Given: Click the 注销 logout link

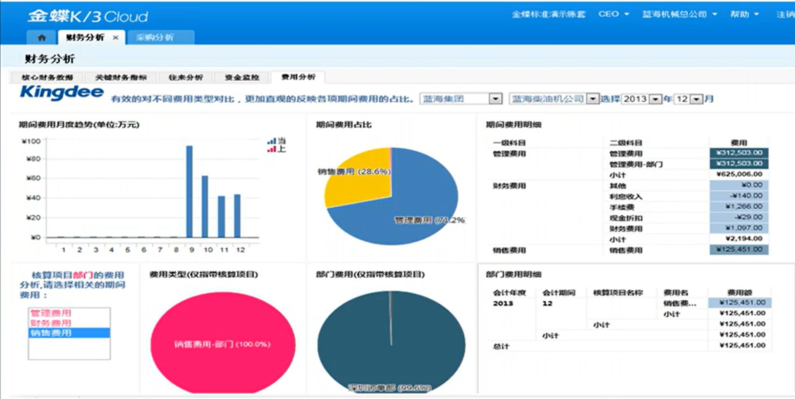Looking at the screenshot, I should point(785,14).
